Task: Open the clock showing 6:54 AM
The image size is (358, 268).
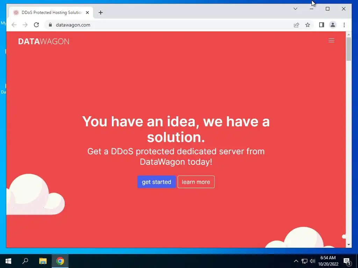Action: (x=328, y=261)
